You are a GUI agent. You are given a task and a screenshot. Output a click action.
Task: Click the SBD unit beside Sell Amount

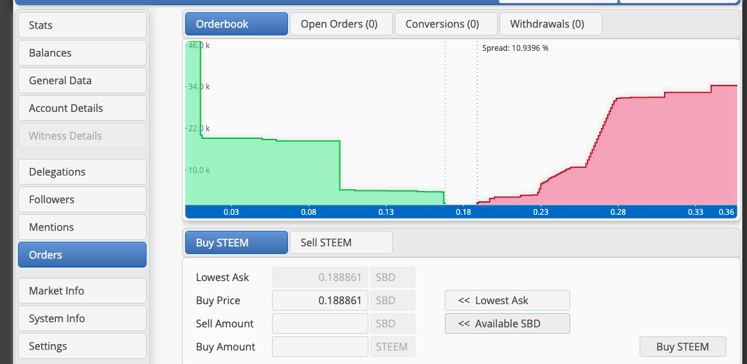click(393, 323)
